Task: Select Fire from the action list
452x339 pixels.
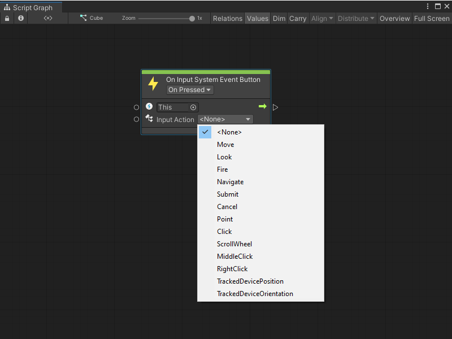Action: coord(223,169)
